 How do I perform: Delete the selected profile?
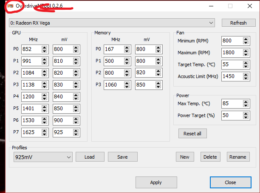pos(210,157)
